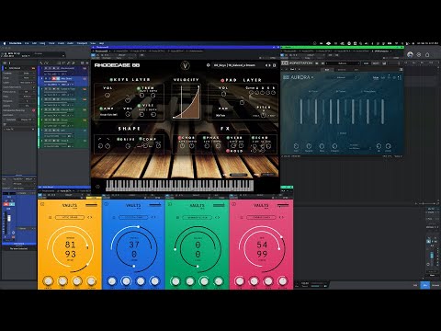This screenshot has width=441, height=331.
Task: Toggle the AMP switch in Keys Layer
Action: click(101, 108)
